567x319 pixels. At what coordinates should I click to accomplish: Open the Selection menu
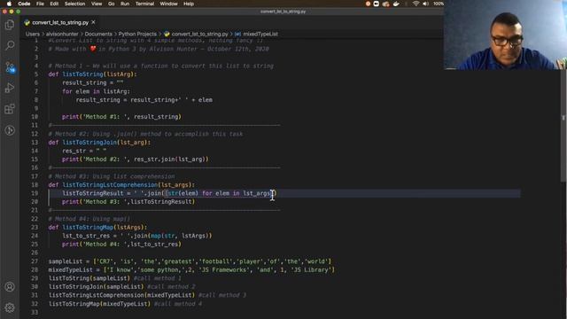pyautogui.click(x=74, y=4)
